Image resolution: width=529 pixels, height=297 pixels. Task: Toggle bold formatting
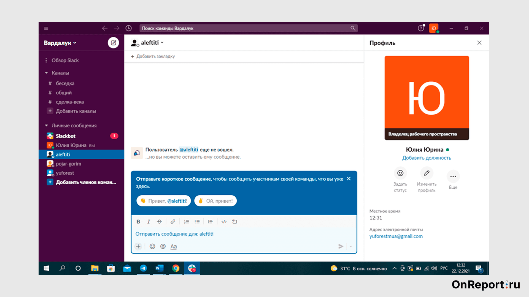[138, 222]
